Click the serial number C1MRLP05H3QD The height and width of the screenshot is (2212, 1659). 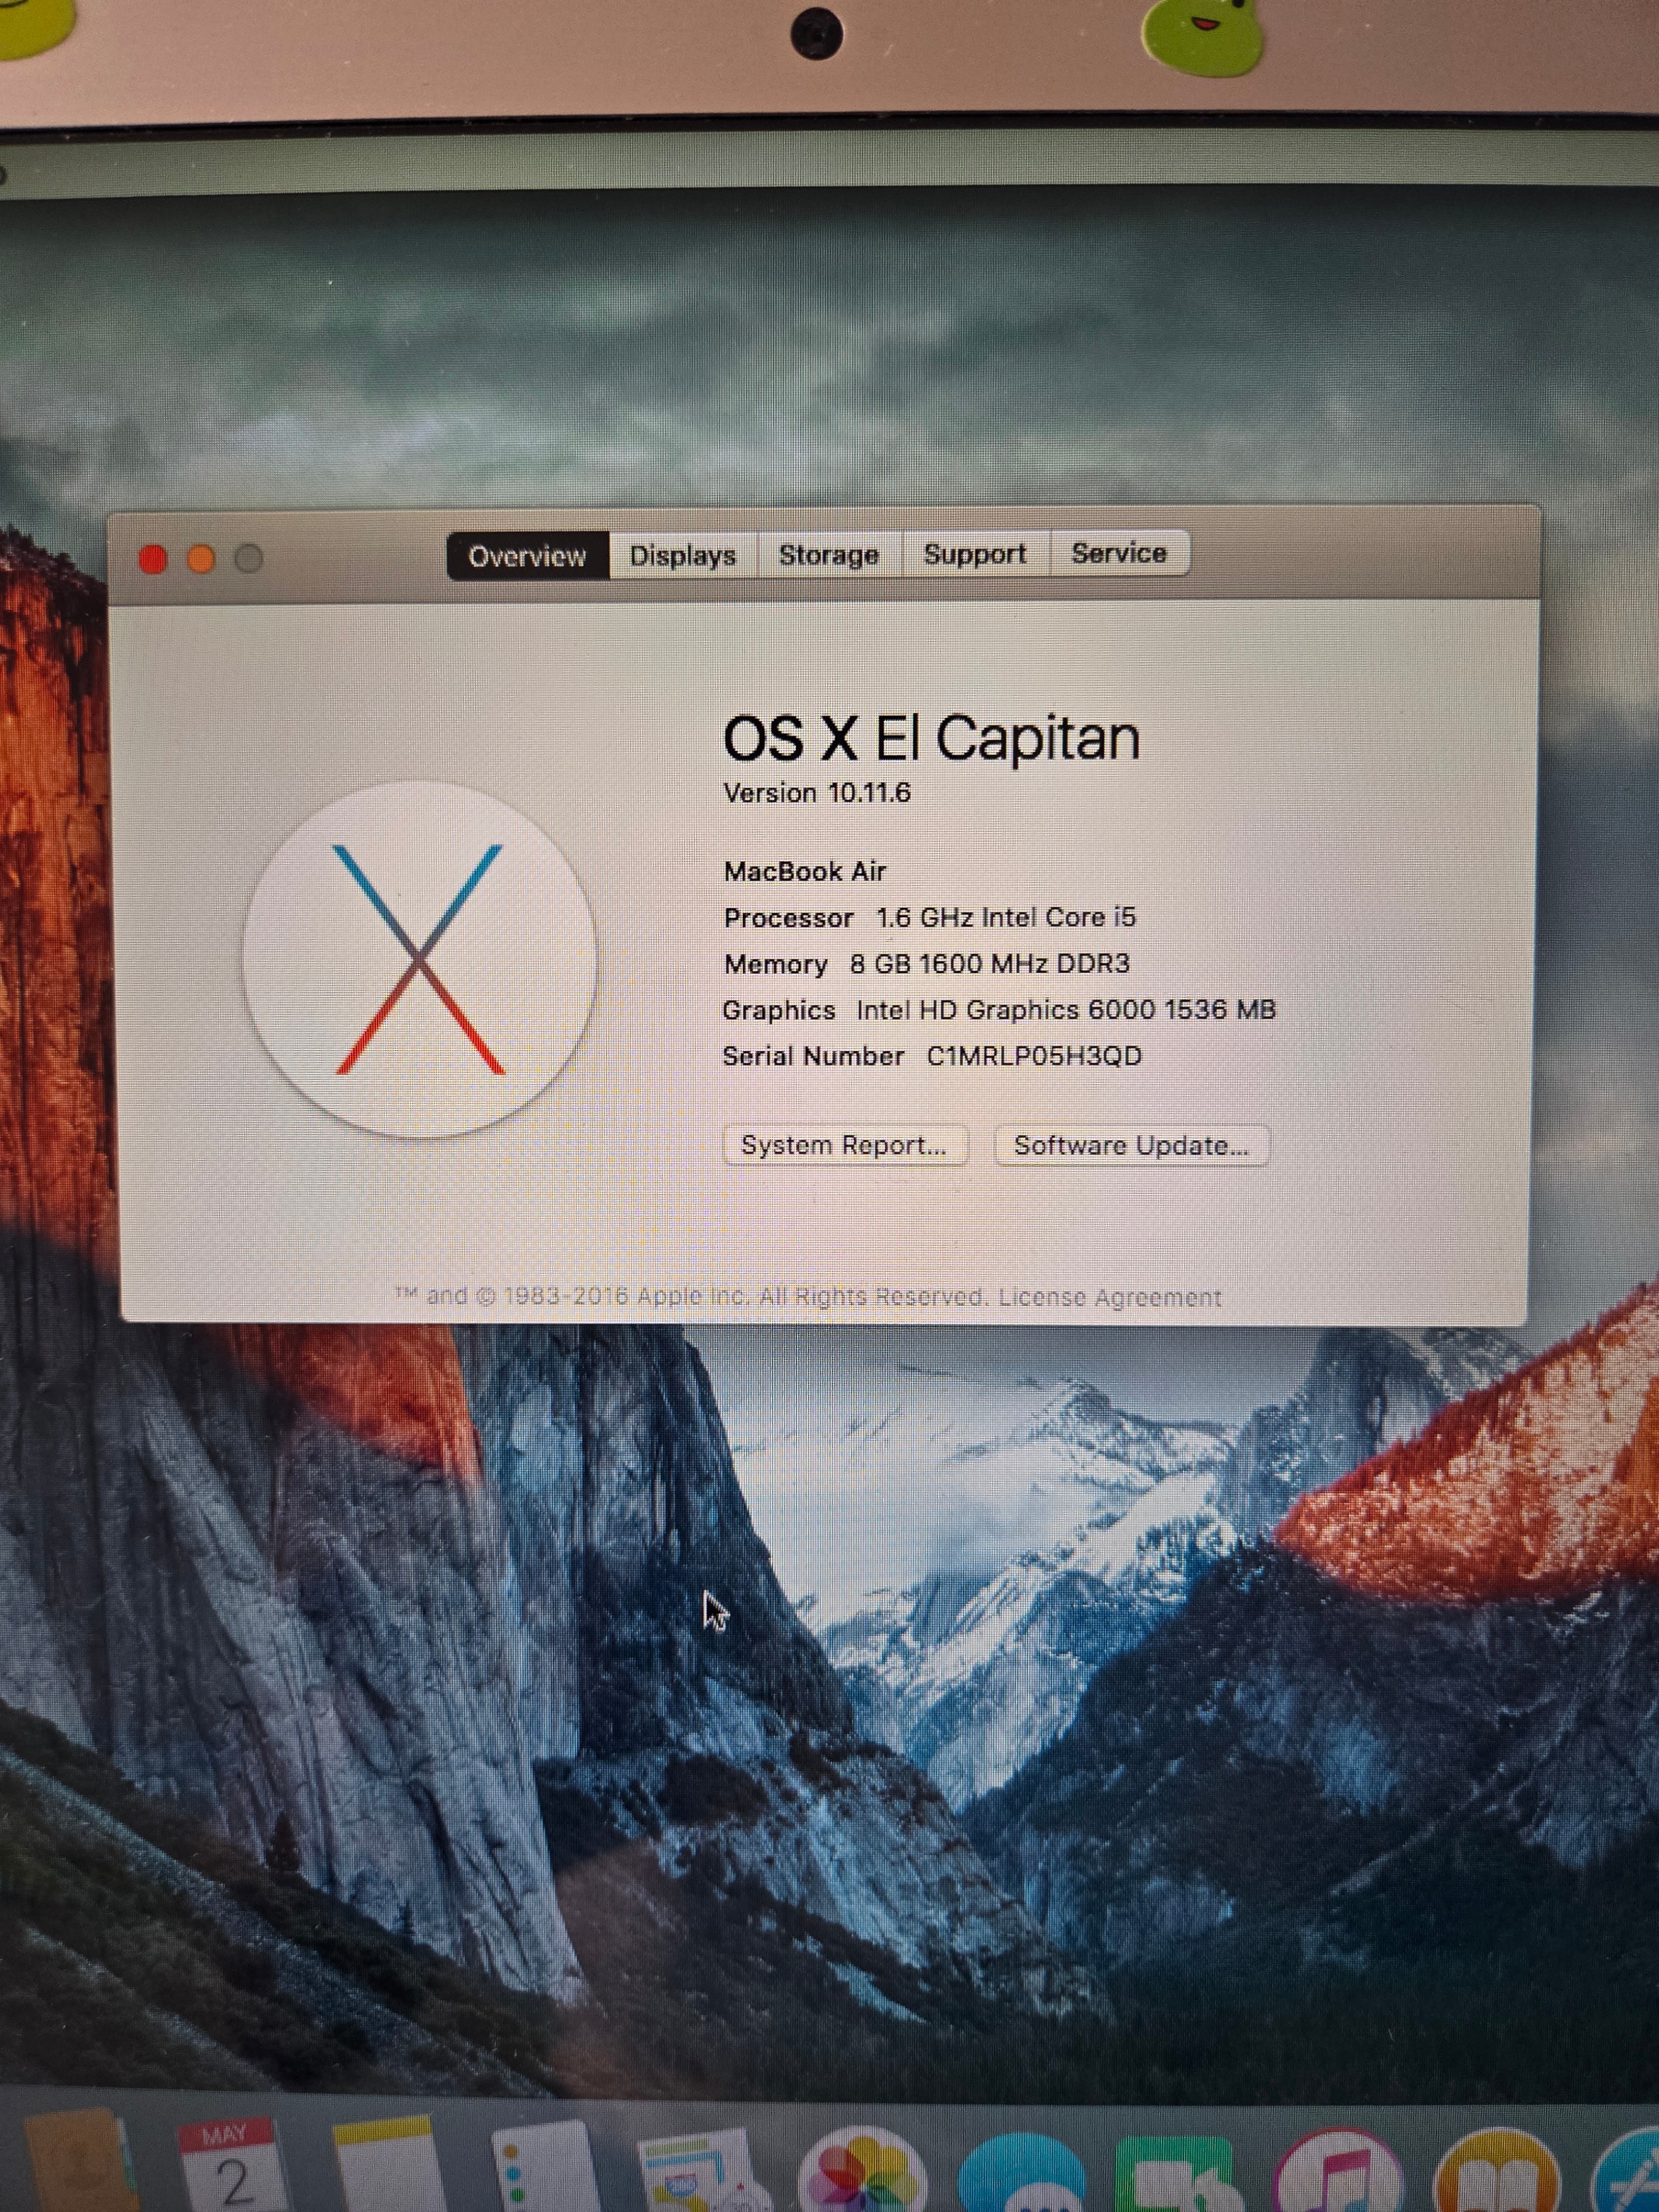tap(1035, 1056)
